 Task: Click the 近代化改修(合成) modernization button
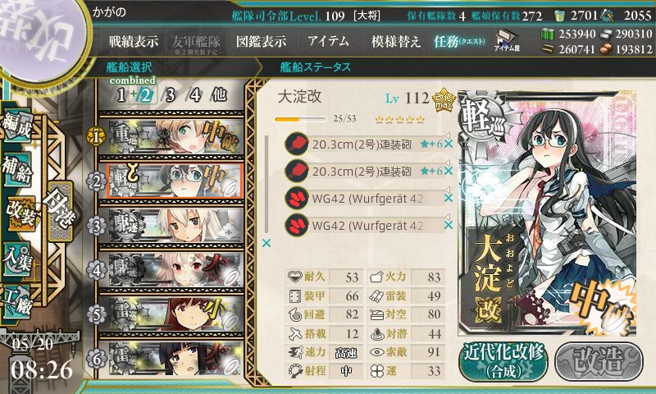tap(503, 361)
